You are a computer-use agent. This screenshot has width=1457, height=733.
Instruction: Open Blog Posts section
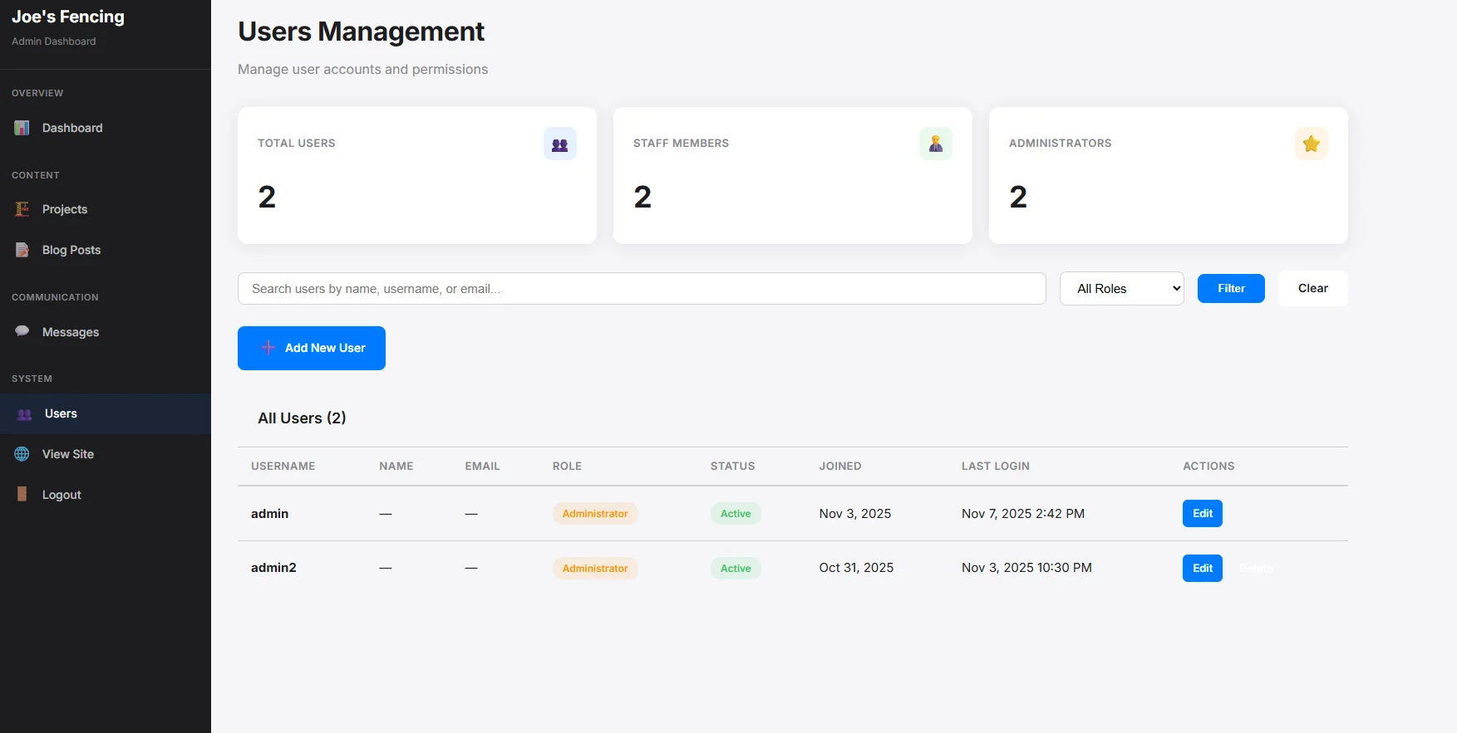tap(106, 250)
